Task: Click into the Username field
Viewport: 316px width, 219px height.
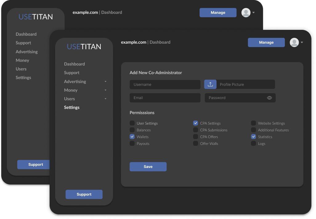Action: point(165,85)
